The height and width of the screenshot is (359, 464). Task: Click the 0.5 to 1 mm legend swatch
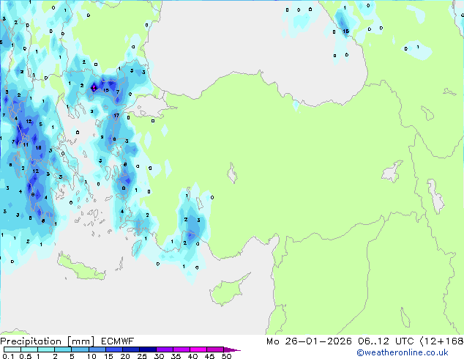point(29,349)
